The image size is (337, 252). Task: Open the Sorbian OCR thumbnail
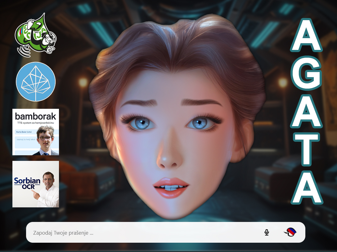click(36, 184)
